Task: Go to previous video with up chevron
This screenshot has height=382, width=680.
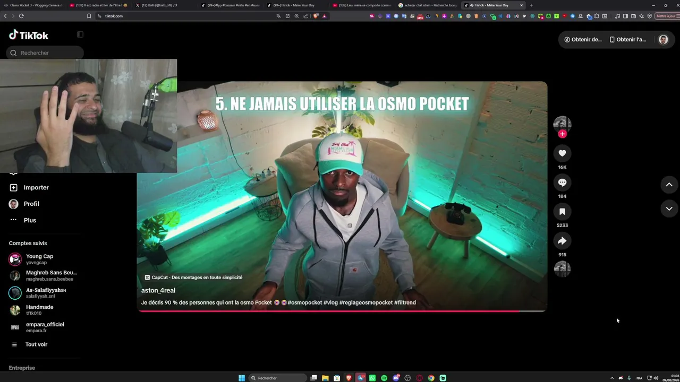Action: 669,185
